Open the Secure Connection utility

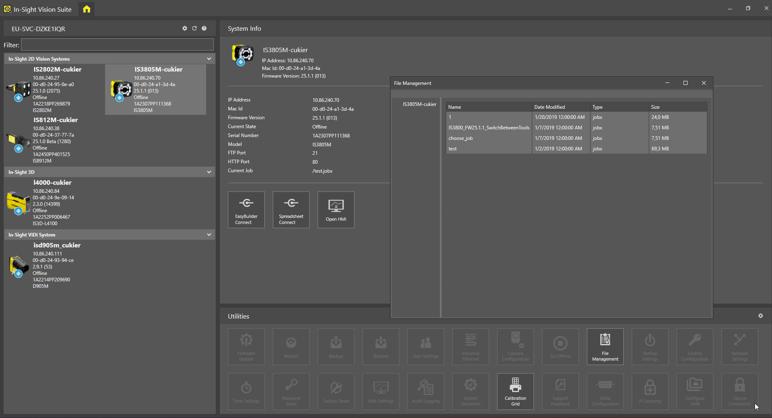(739, 391)
